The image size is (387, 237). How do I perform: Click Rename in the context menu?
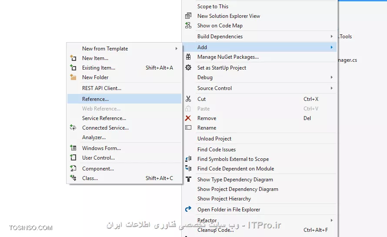coord(207,128)
